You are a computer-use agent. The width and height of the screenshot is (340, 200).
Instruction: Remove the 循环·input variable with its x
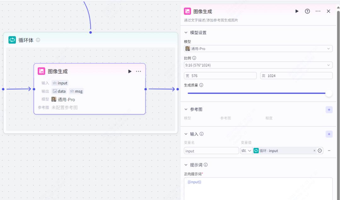point(314,150)
